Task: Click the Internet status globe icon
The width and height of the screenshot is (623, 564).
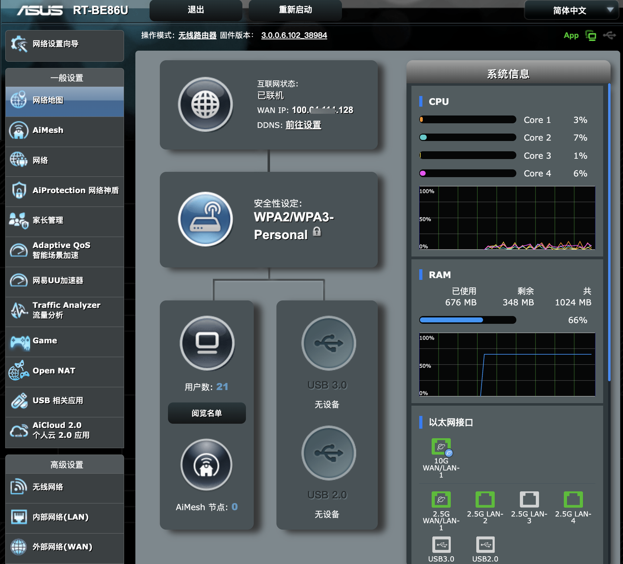Action: pyautogui.click(x=206, y=104)
